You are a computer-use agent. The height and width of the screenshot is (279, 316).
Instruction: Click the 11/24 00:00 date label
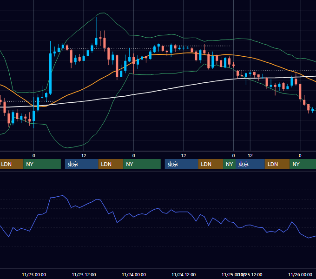[134, 274]
